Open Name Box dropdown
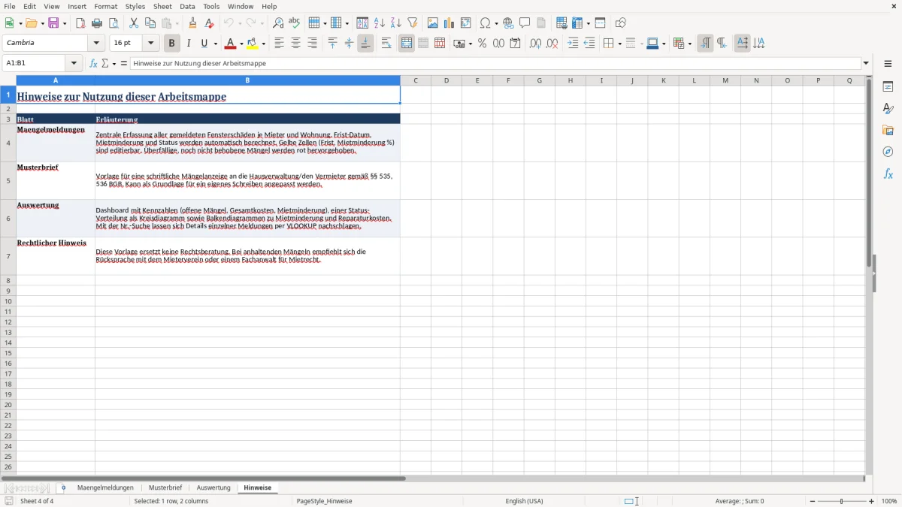Screen dimensions: 902x507 [74, 64]
